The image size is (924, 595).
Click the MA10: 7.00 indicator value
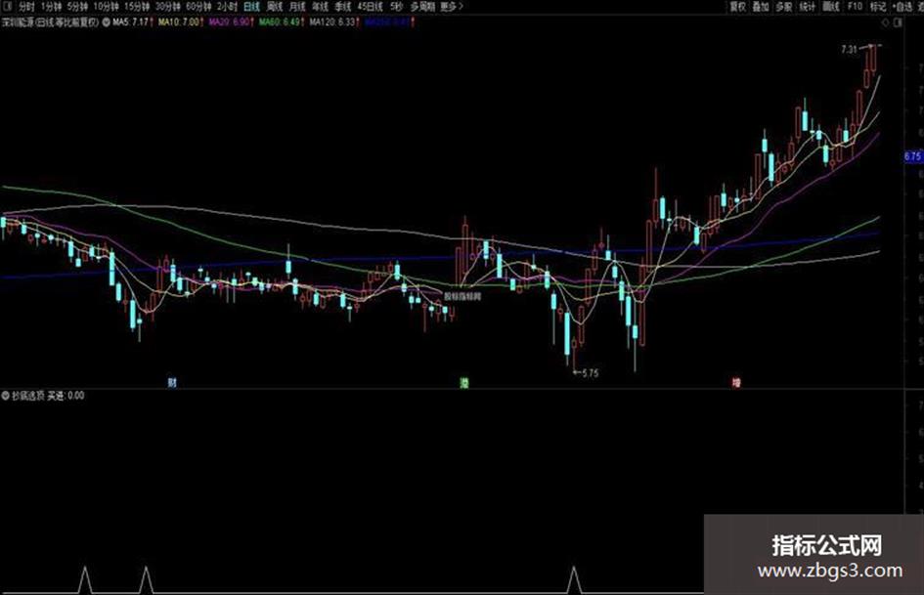[180, 22]
